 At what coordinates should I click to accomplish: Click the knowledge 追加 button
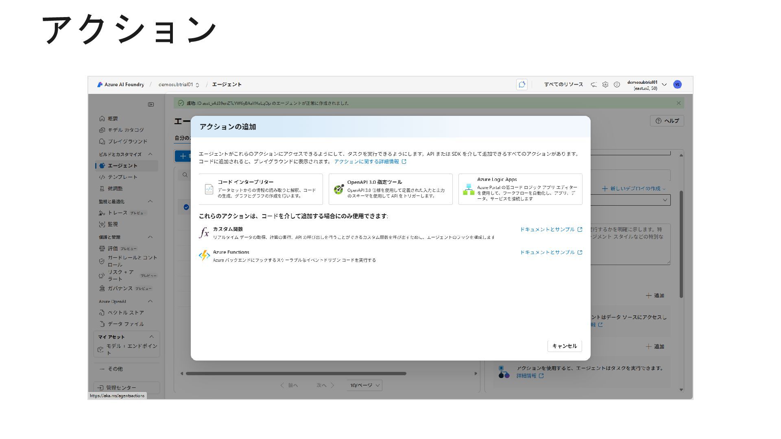click(x=655, y=296)
